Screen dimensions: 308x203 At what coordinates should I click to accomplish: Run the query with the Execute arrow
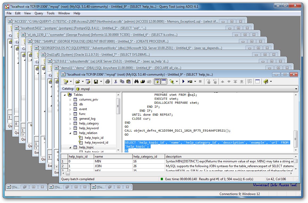tap(184, 81)
